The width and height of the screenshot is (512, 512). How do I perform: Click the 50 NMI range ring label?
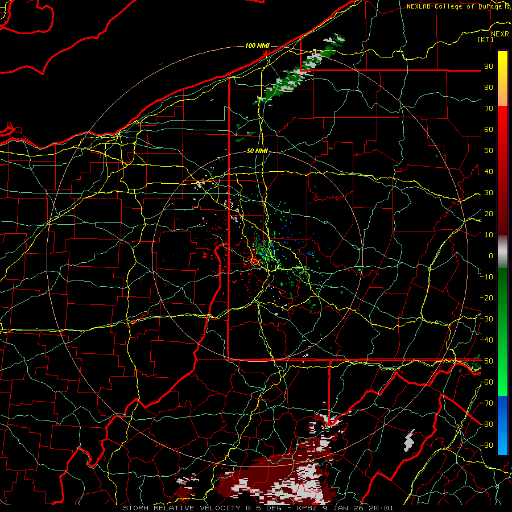[257, 151]
